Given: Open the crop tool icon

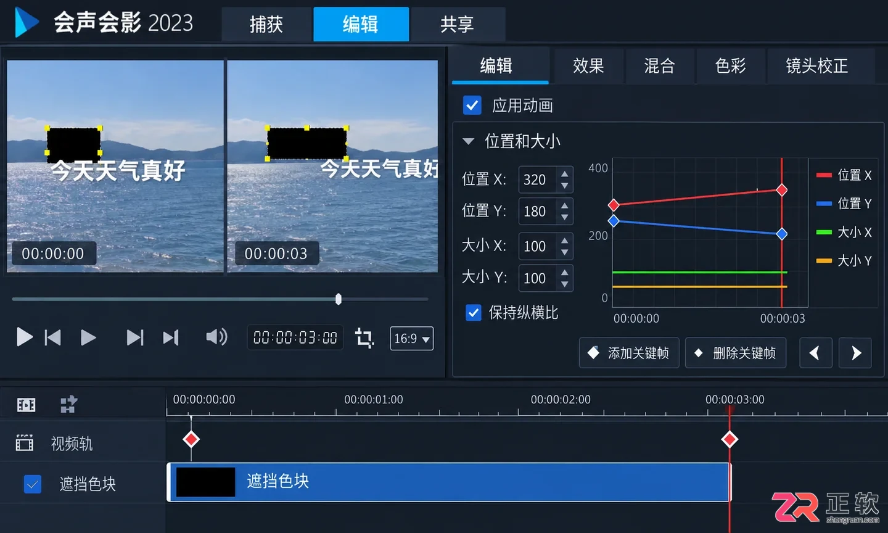Looking at the screenshot, I should pos(364,338).
